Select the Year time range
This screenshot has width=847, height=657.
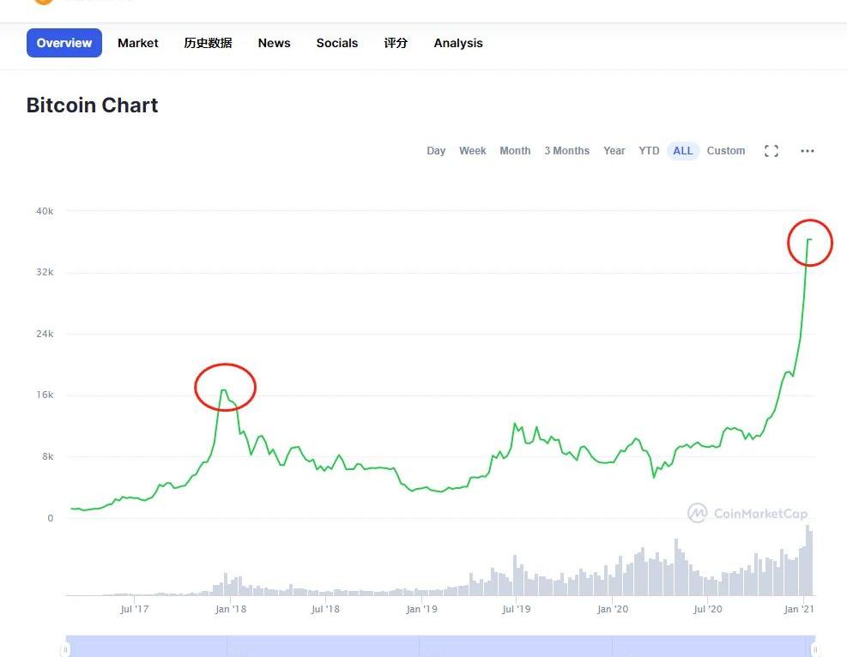pyautogui.click(x=614, y=151)
